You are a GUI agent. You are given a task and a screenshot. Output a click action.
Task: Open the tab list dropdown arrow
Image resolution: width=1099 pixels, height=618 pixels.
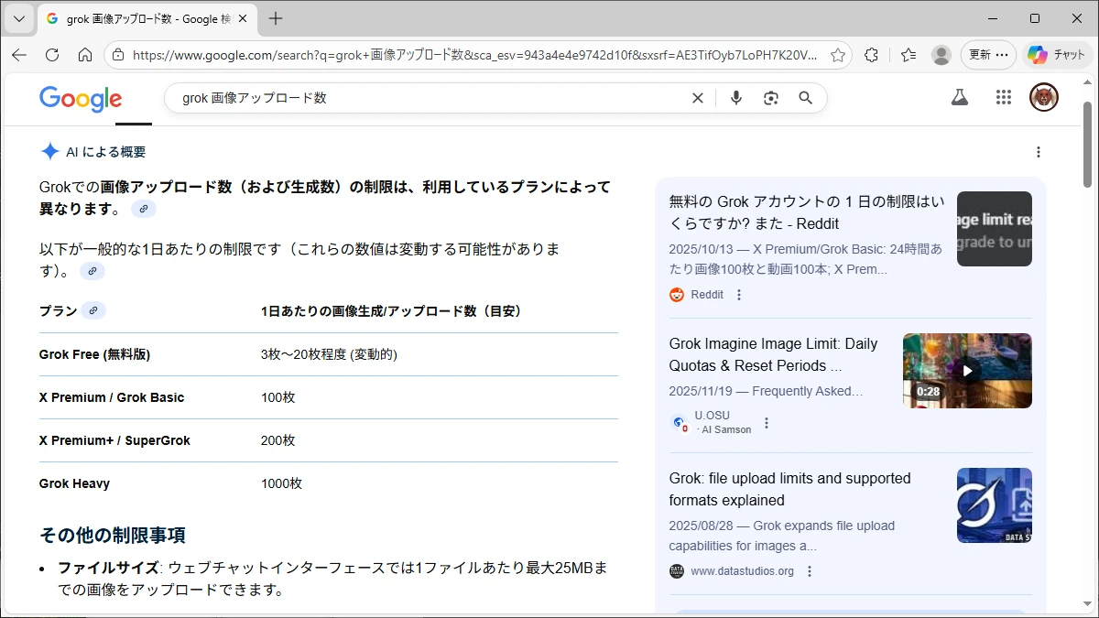pos(19,18)
